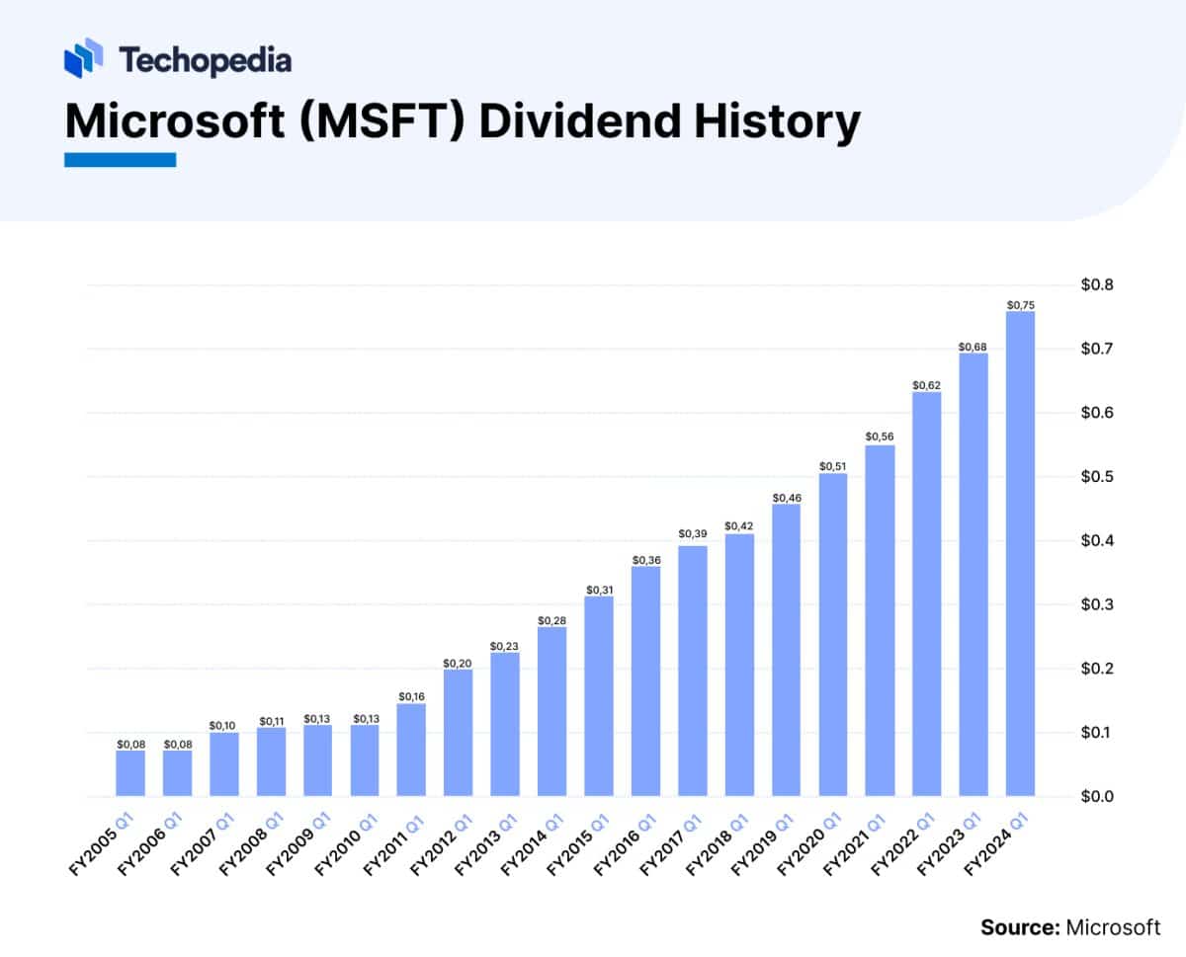This screenshot has width=1186, height=957.
Task: Click the Source: Microsoft credit text
Action: (1070, 926)
